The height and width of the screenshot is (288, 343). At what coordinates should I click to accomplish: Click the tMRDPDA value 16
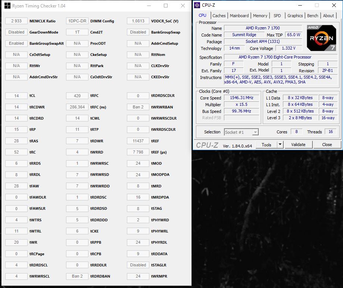coord(138,197)
